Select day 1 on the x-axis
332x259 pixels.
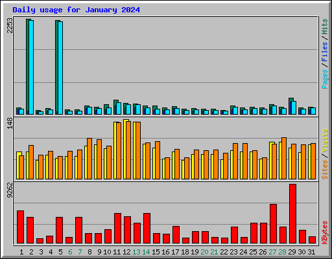21,252
